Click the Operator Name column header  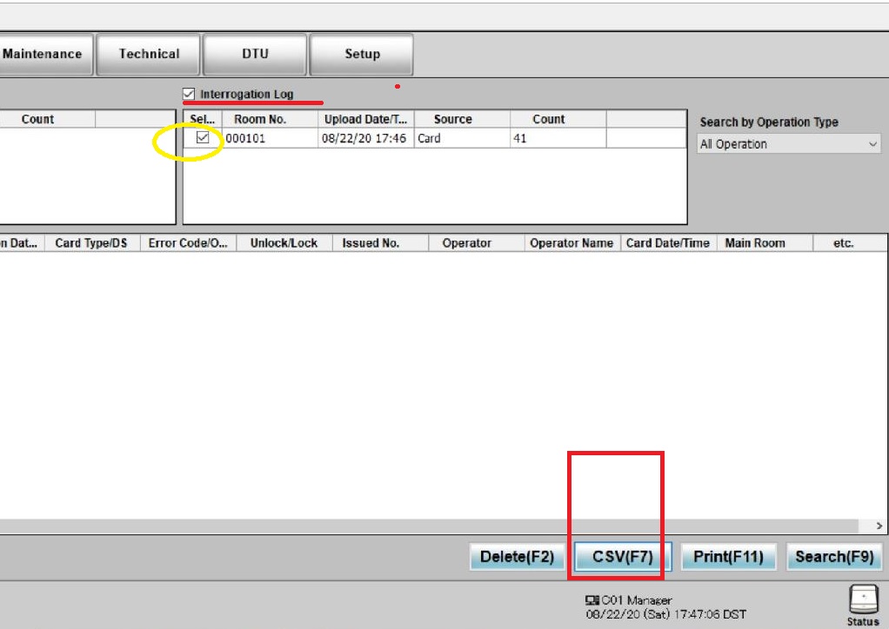571,243
